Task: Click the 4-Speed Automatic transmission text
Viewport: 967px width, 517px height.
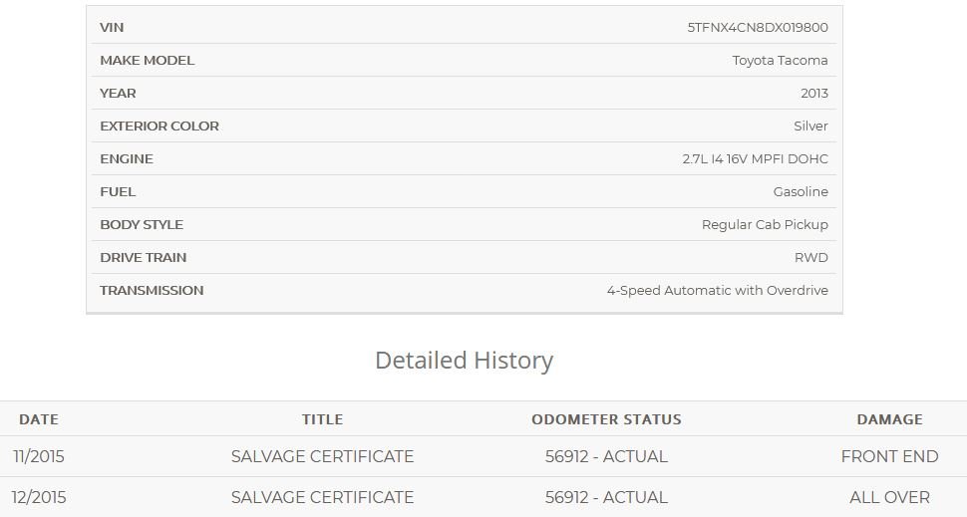Action: pyautogui.click(x=717, y=290)
